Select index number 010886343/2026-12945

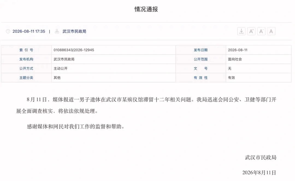click(x=74, y=50)
